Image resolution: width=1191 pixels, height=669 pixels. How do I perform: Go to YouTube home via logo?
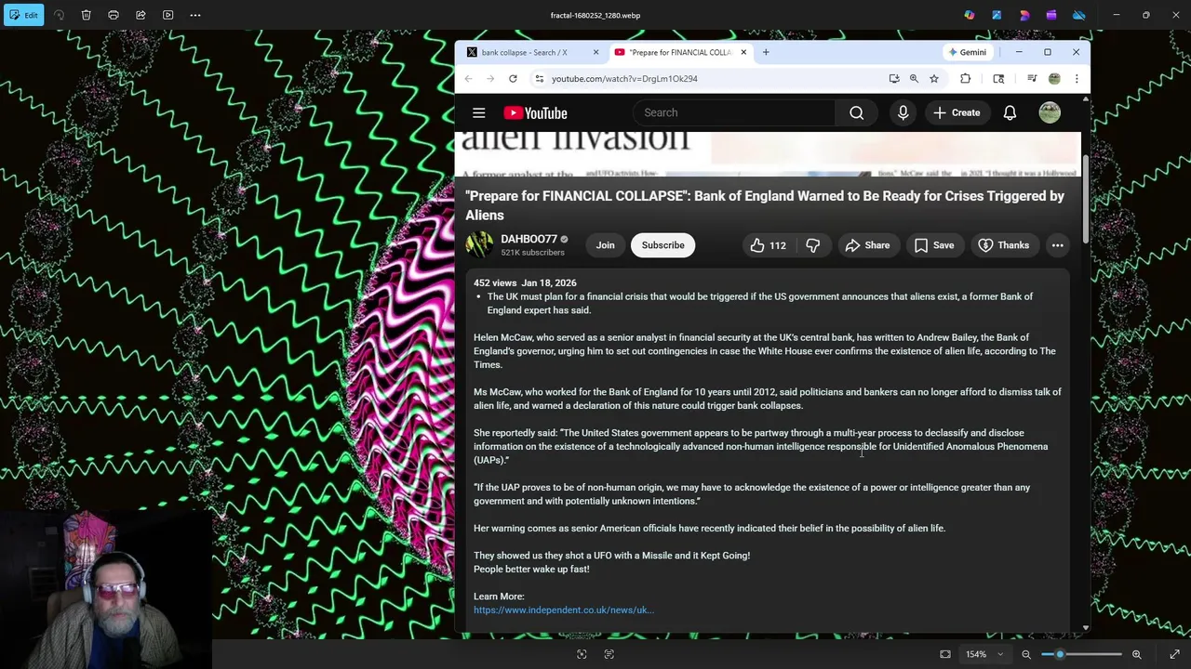[x=535, y=112]
